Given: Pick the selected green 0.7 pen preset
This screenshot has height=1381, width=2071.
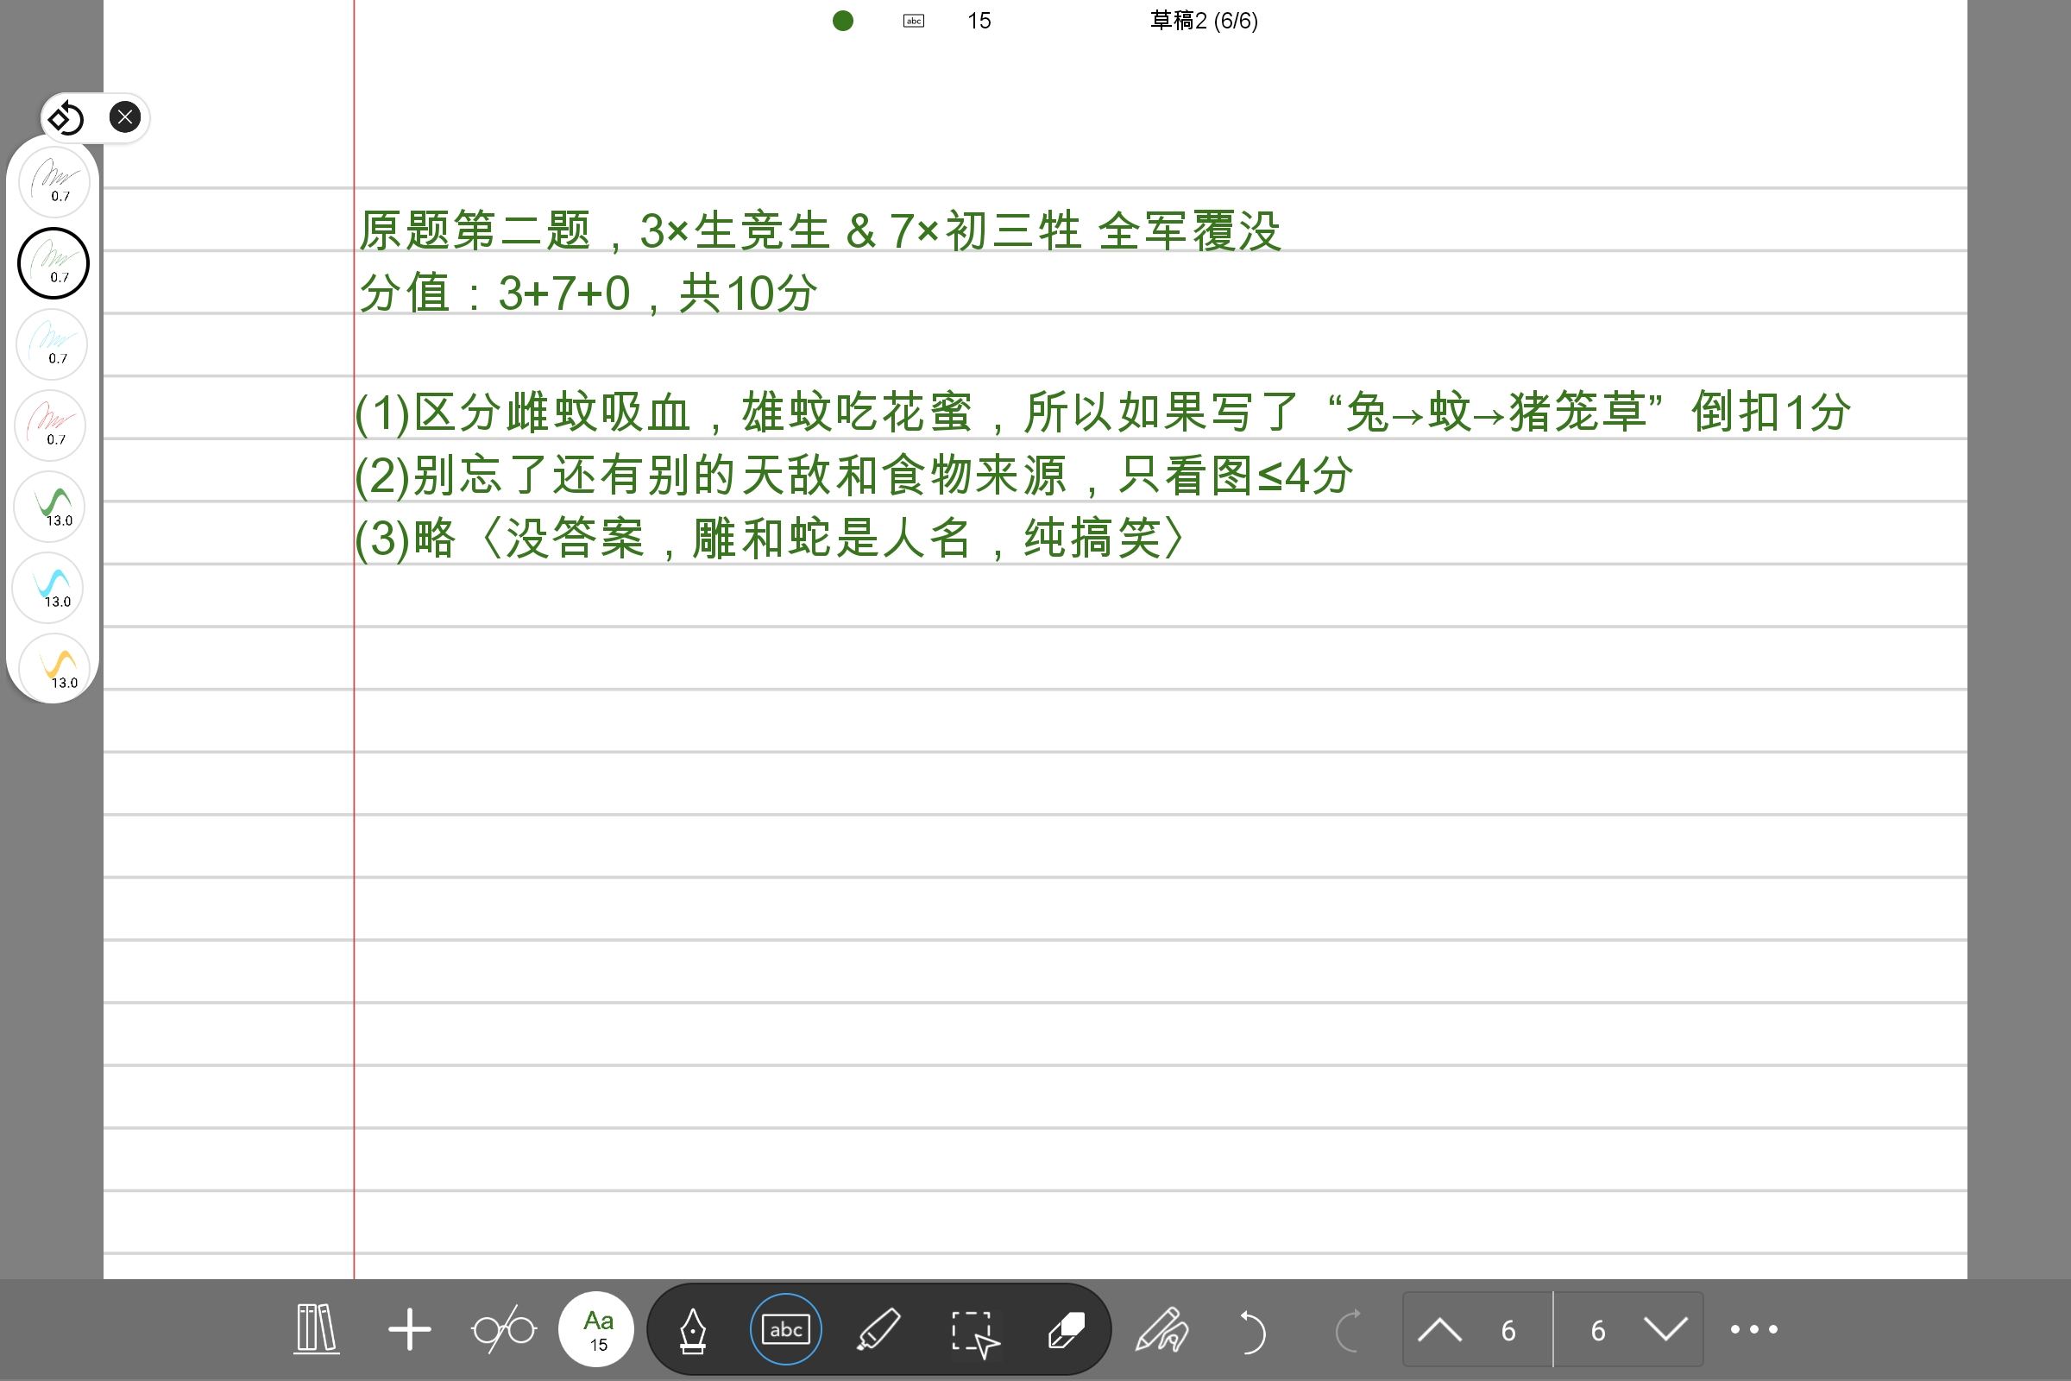Looking at the screenshot, I should (x=54, y=263).
